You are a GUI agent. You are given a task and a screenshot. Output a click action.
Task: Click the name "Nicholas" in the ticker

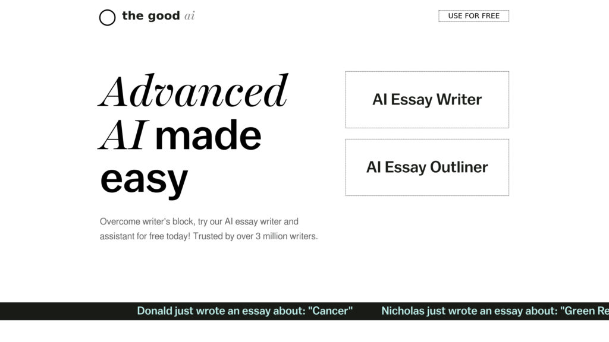[x=403, y=311]
